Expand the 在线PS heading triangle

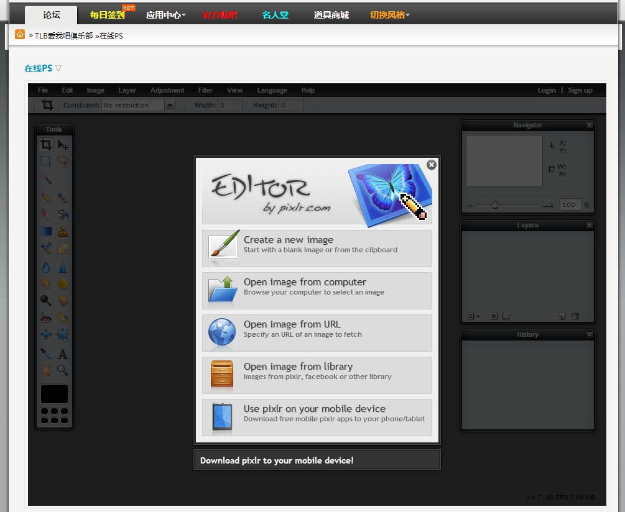[x=58, y=68]
